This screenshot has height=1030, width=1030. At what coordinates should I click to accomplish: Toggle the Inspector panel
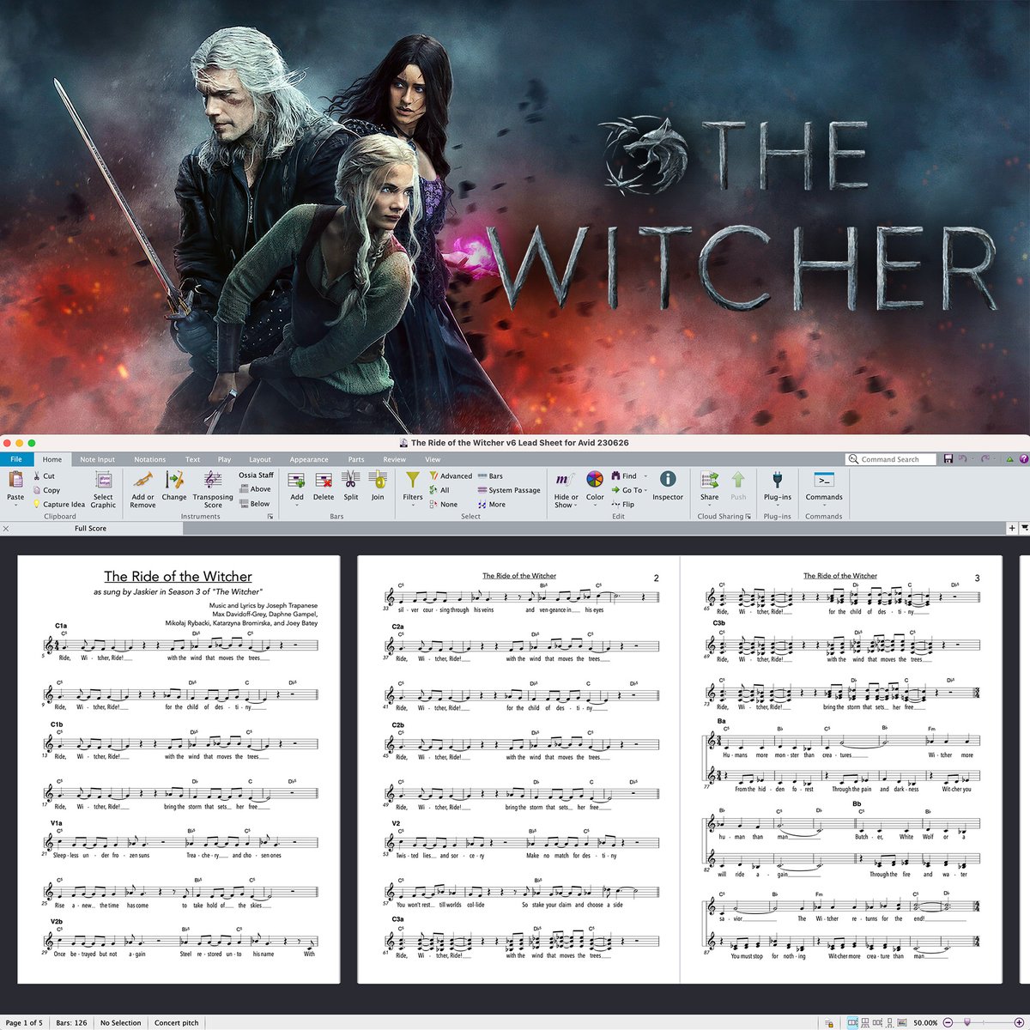(x=668, y=486)
